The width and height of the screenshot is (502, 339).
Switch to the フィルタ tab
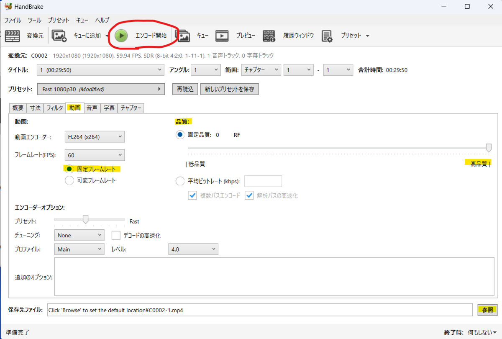point(55,108)
